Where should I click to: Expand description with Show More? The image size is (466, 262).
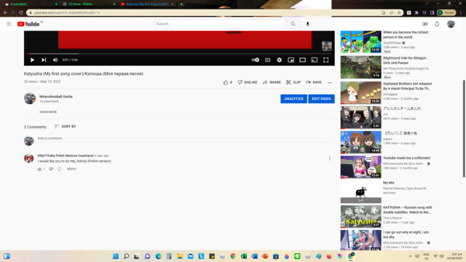coord(48,112)
